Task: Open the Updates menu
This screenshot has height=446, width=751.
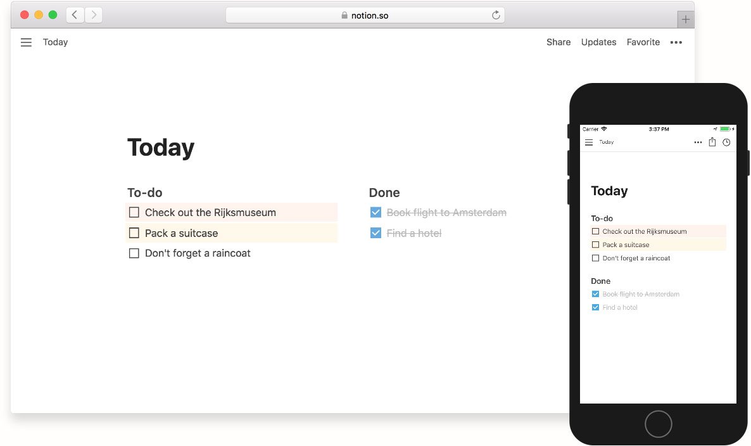Action: [x=598, y=42]
